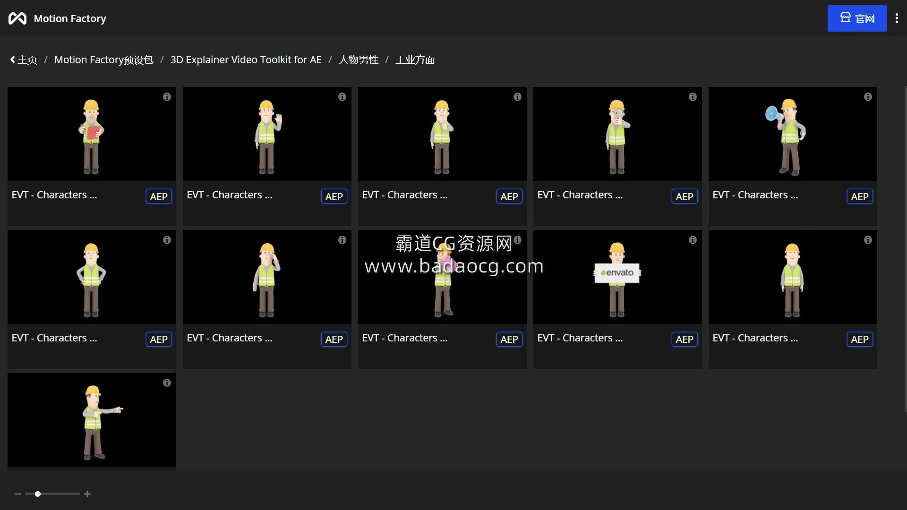Select thumbnail of worker with blue megaphone

coord(793,134)
